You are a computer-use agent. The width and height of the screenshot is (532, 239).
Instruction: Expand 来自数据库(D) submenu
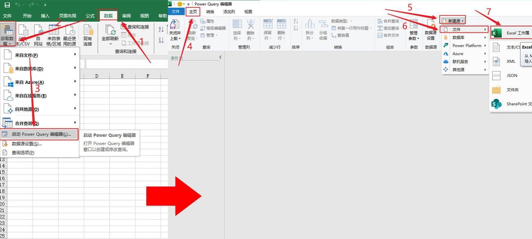40,68
